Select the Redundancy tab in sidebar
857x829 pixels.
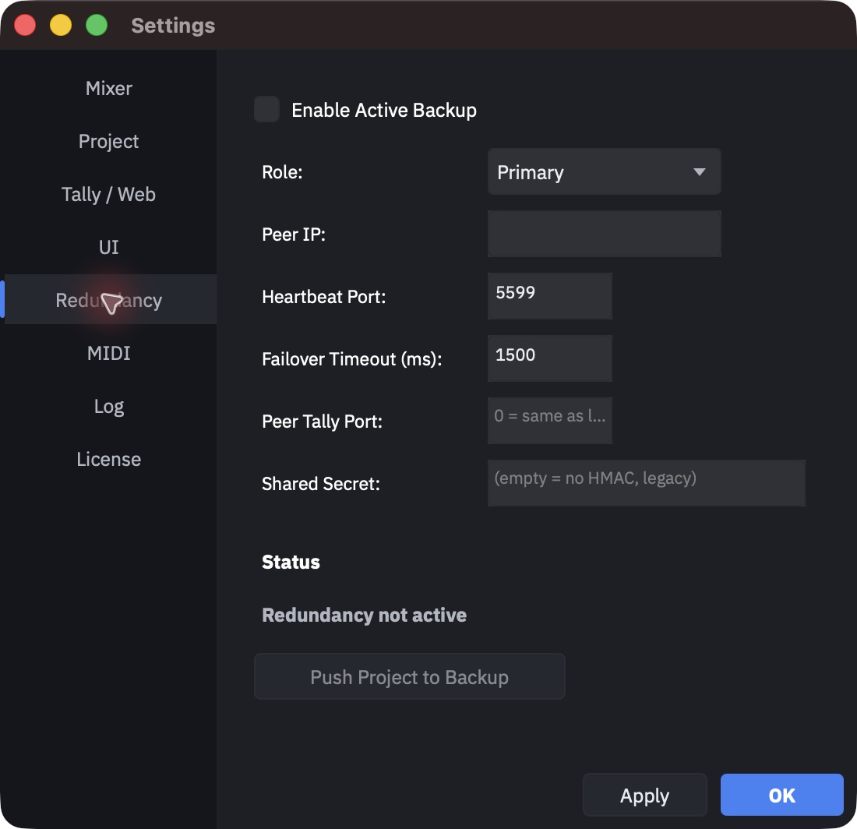point(109,300)
